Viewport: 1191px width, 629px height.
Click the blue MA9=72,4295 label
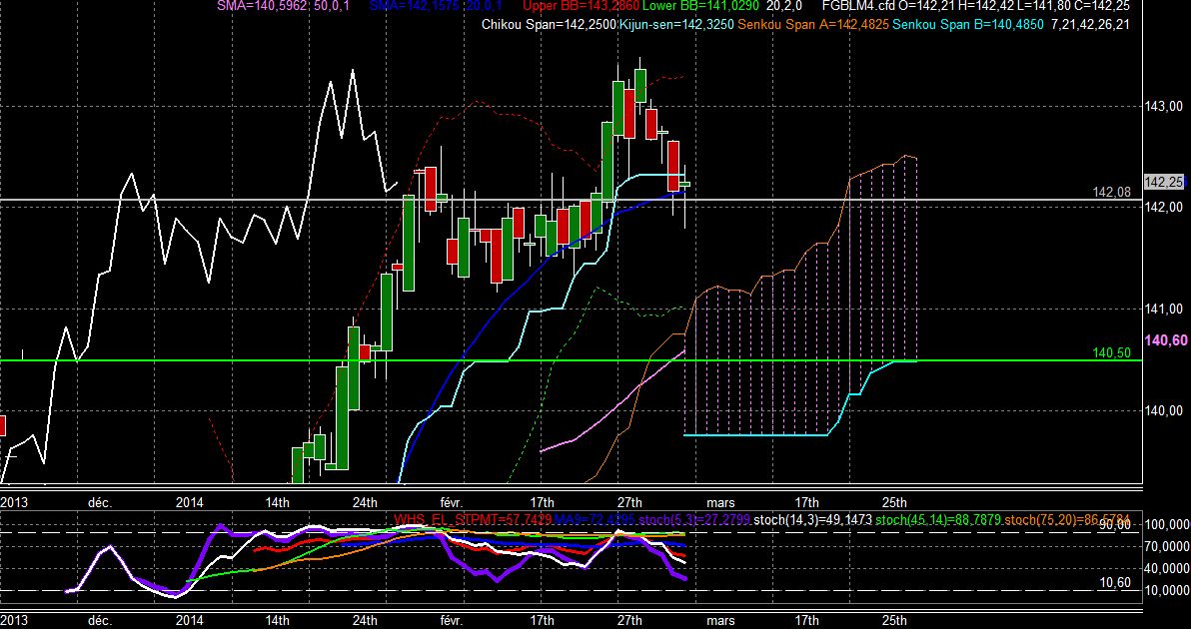tap(595, 520)
